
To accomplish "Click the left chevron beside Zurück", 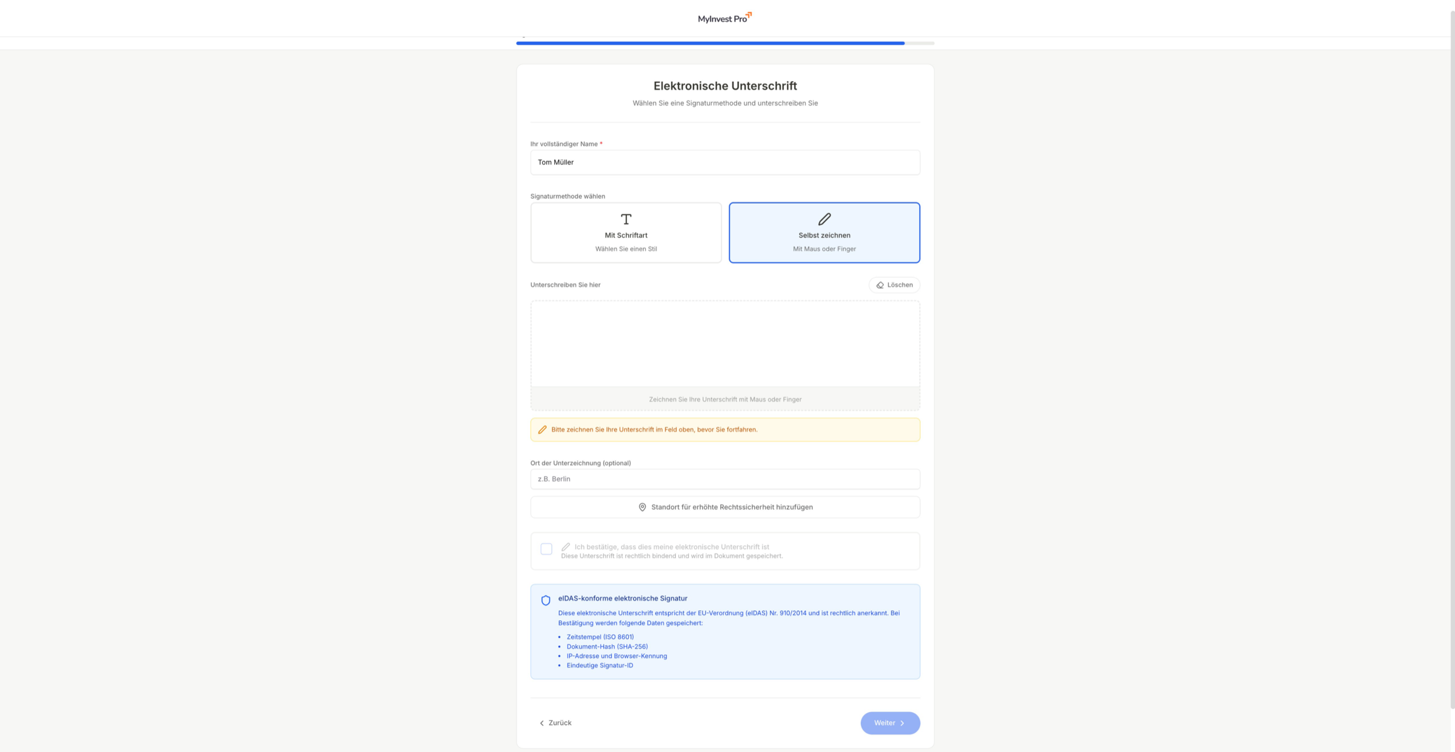I will coord(541,723).
